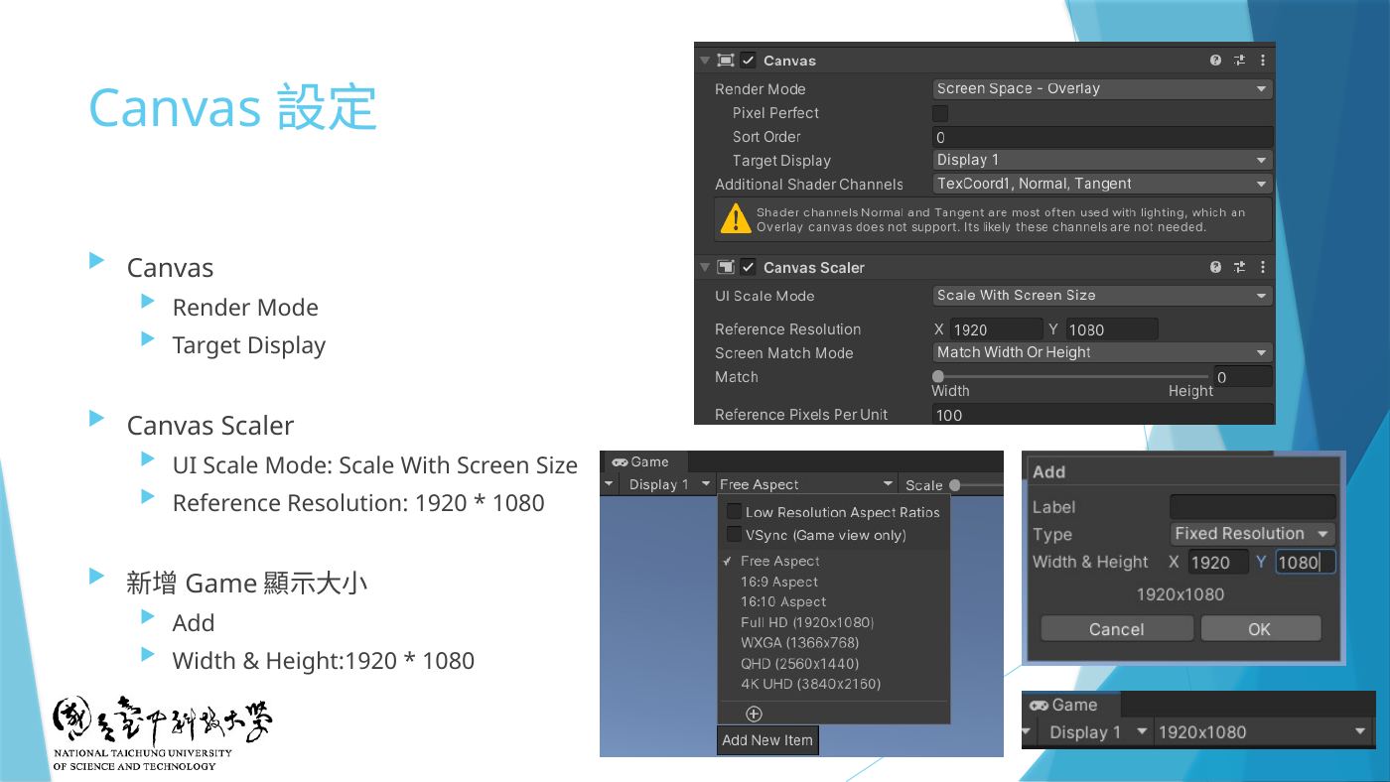Click gamepad icon on lower-right Game tab

pyautogui.click(x=1040, y=706)
